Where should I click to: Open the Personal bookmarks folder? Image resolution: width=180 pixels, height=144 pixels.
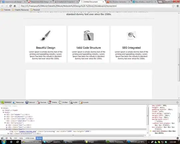[35, 10]
